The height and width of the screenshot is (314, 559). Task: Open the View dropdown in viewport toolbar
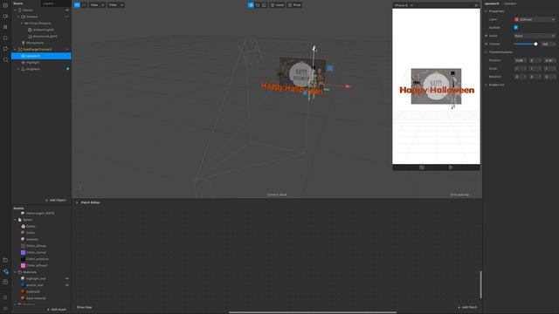click(x=97, y=5)
